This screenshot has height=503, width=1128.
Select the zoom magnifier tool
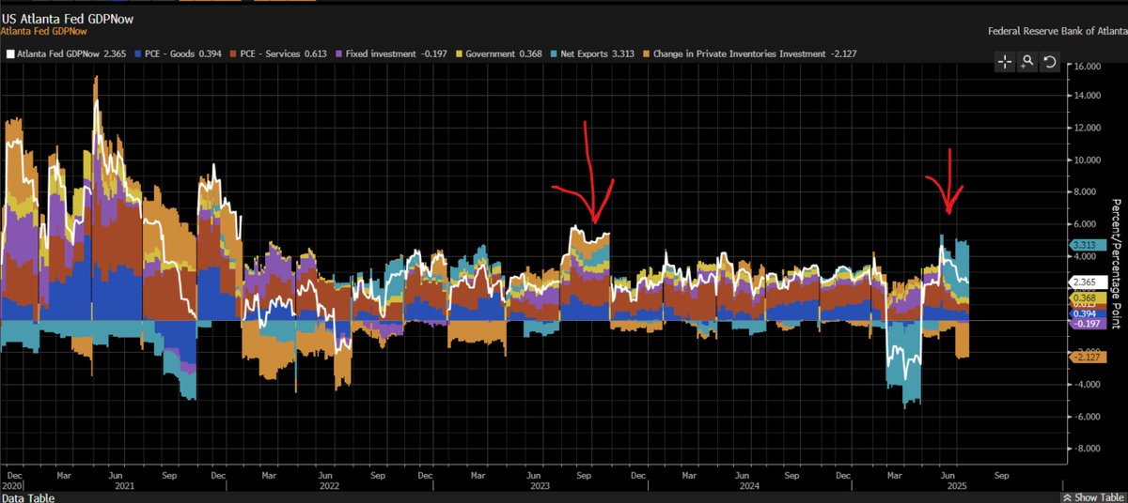click(x=1027, y=62)
